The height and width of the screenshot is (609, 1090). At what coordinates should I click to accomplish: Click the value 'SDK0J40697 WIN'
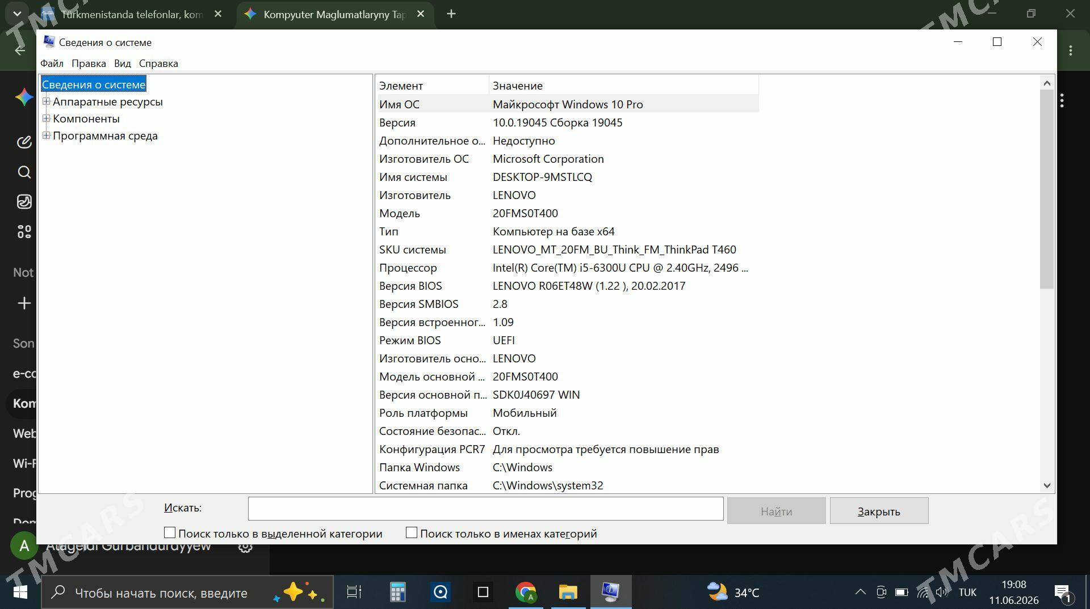[536, 395]
